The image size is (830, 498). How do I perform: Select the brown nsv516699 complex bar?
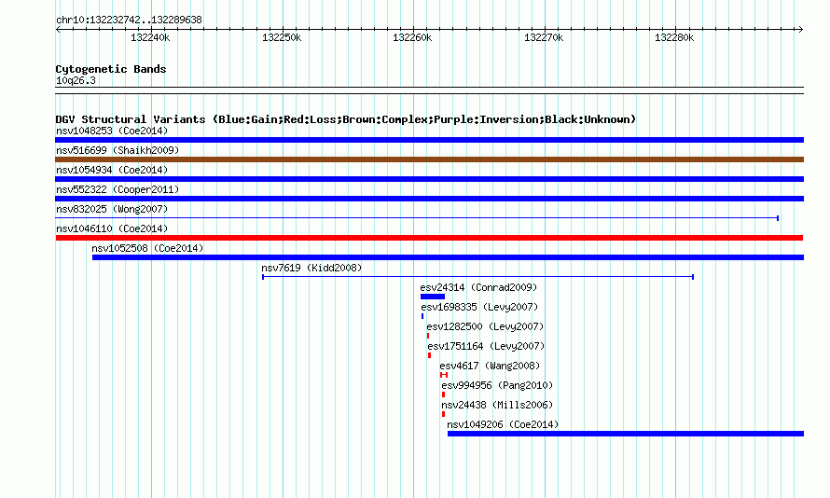click(x=429, y=159)
